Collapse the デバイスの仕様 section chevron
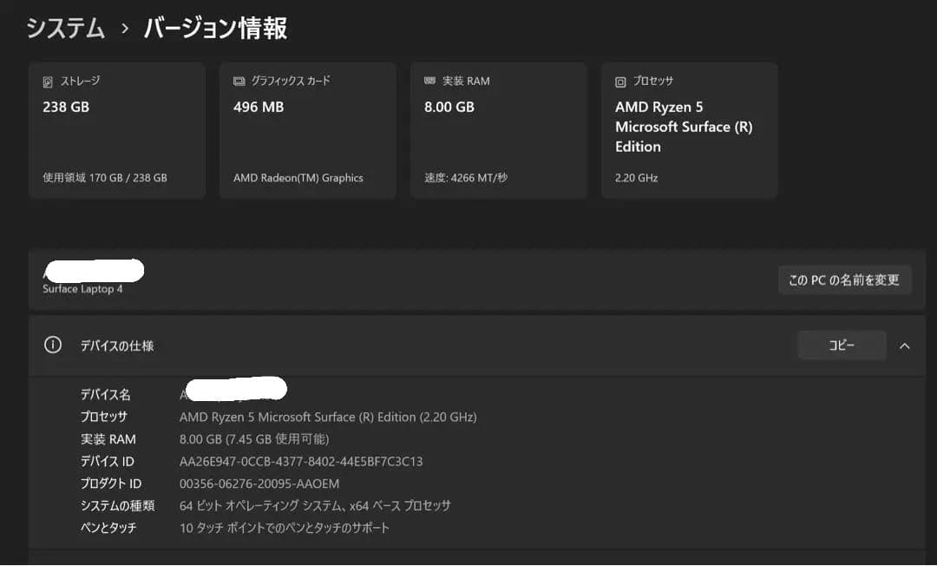 [905, 345]
